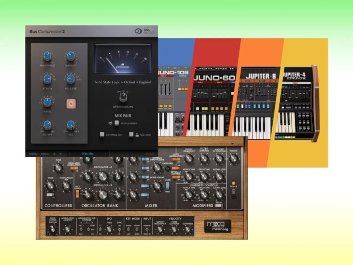The image size is (353, 265).
Task: Select the A comparison slot
Action: pos(54,154)
